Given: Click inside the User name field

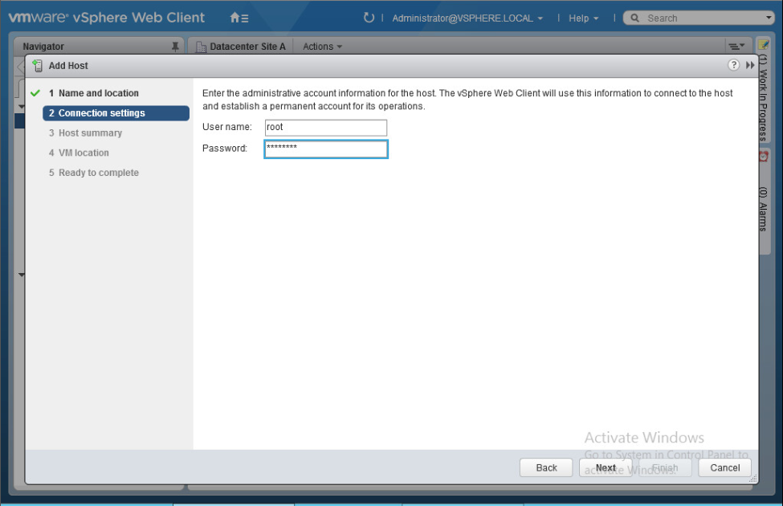Looking at the screenshot, I should (x=325, y=127).
